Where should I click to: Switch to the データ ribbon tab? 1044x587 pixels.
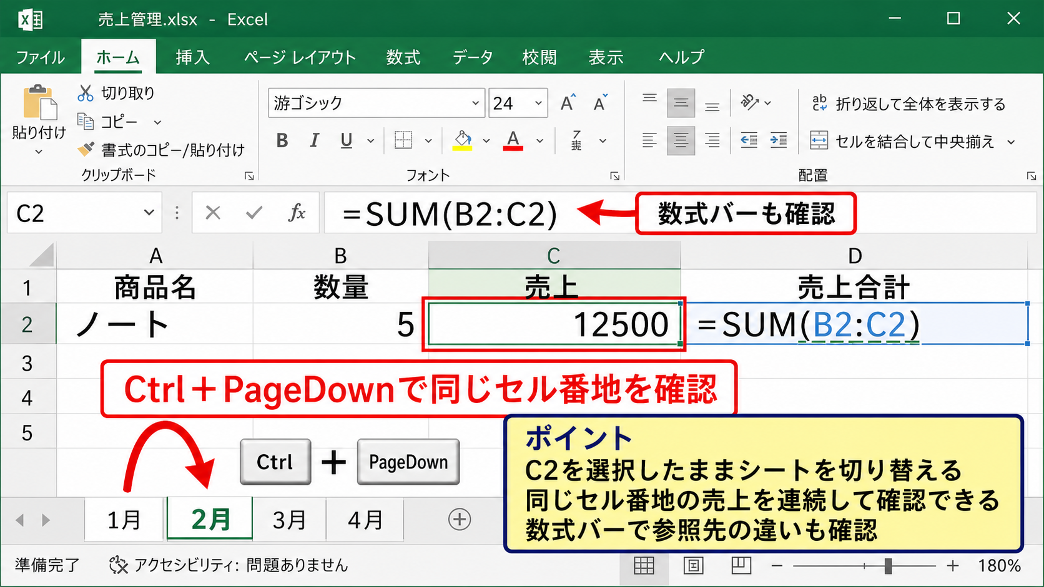pos(473,57)
